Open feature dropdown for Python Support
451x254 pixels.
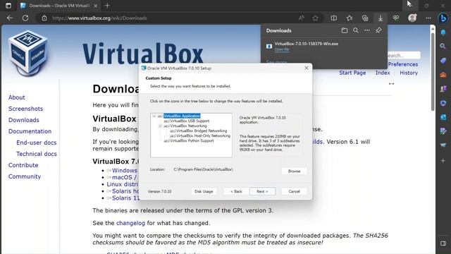pos(166,141)
